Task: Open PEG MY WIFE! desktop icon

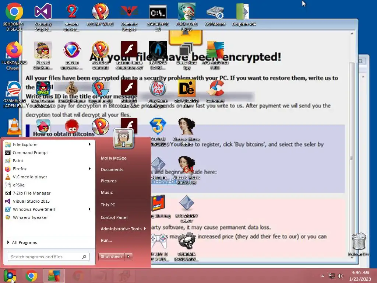Action: click(100, 14)
